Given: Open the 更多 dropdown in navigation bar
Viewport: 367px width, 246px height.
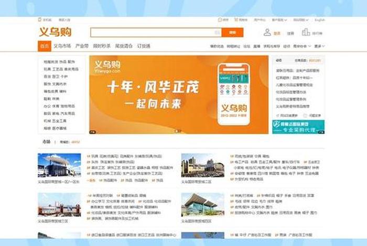Looking at the screenshot, I should [319, 46].
